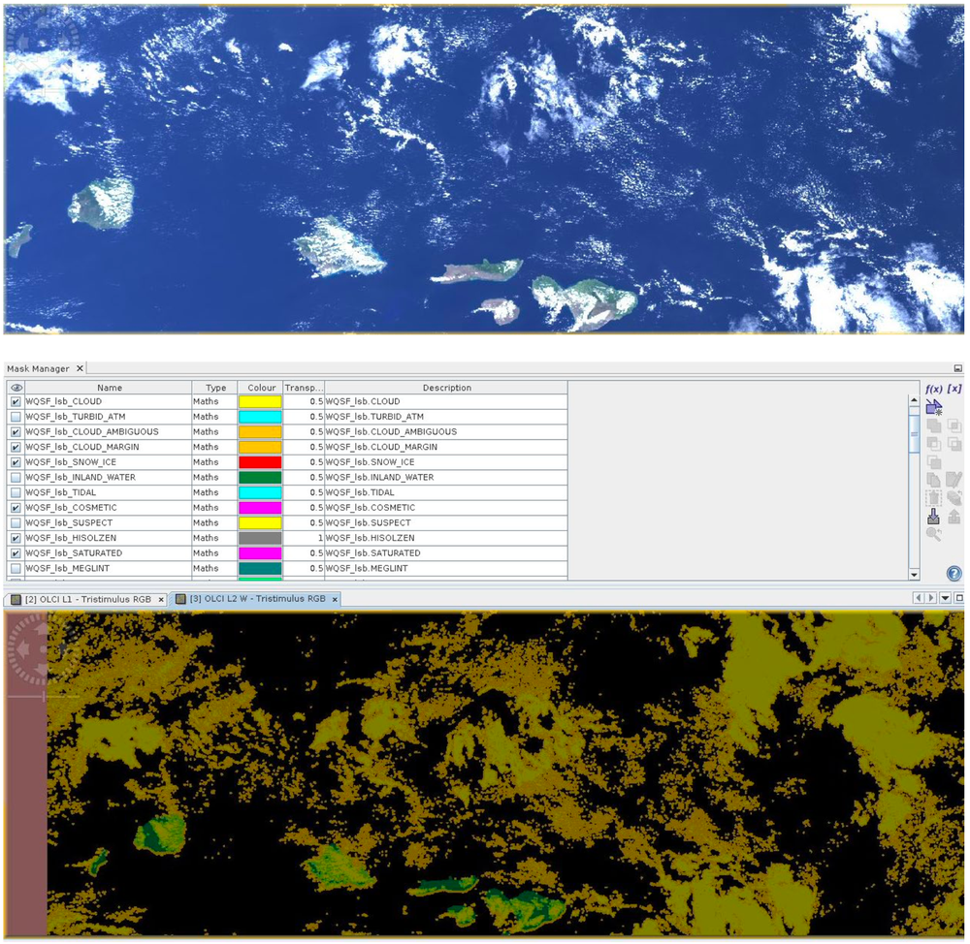Open the yellow colour swatch for WQSF_lsb_CLOUD
The image size is (970, 944).
point(260,401)
